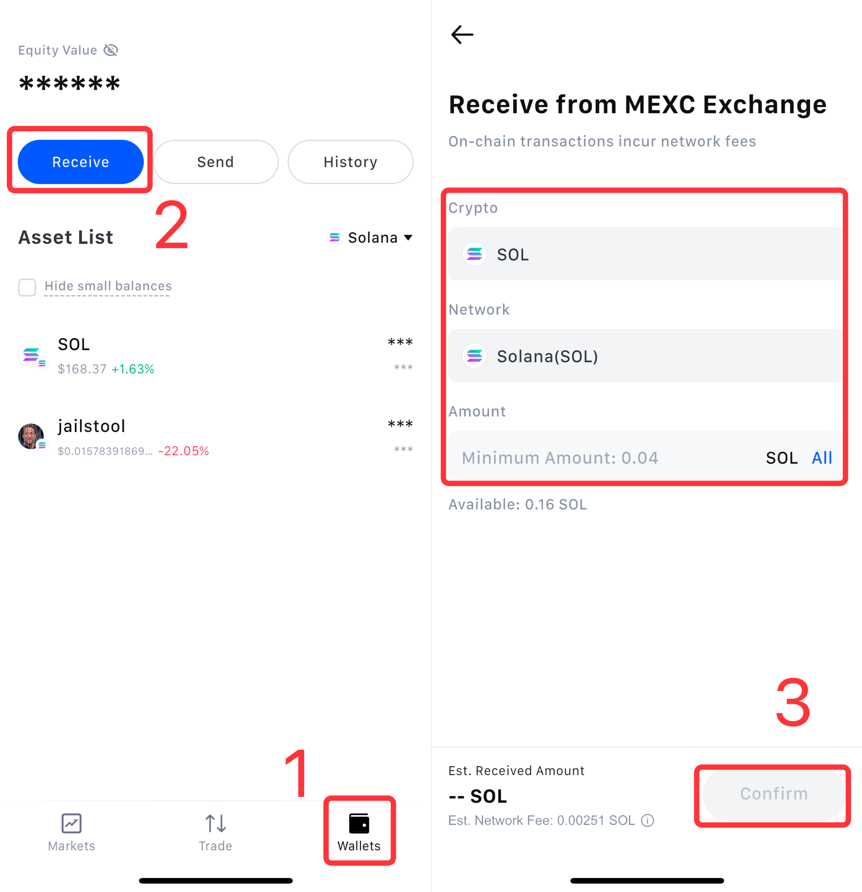Open the Markets tab icon

[x=71, y=823]
